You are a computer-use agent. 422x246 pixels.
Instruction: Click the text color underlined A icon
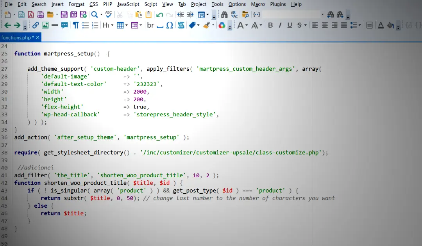381,25
